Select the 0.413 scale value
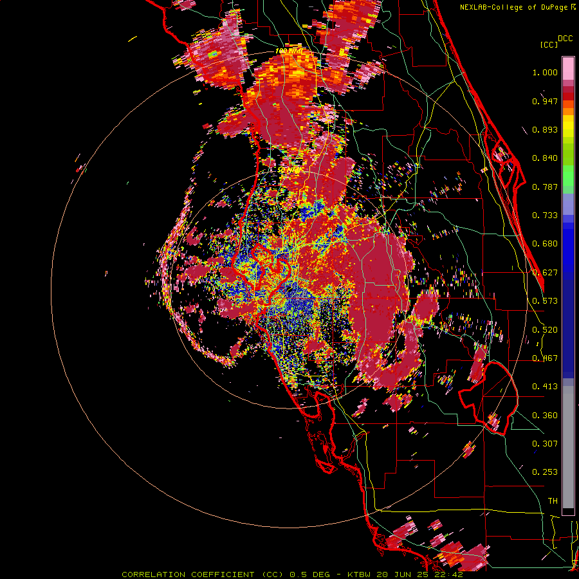The image size is (579, 579). (x=545, y=387)
